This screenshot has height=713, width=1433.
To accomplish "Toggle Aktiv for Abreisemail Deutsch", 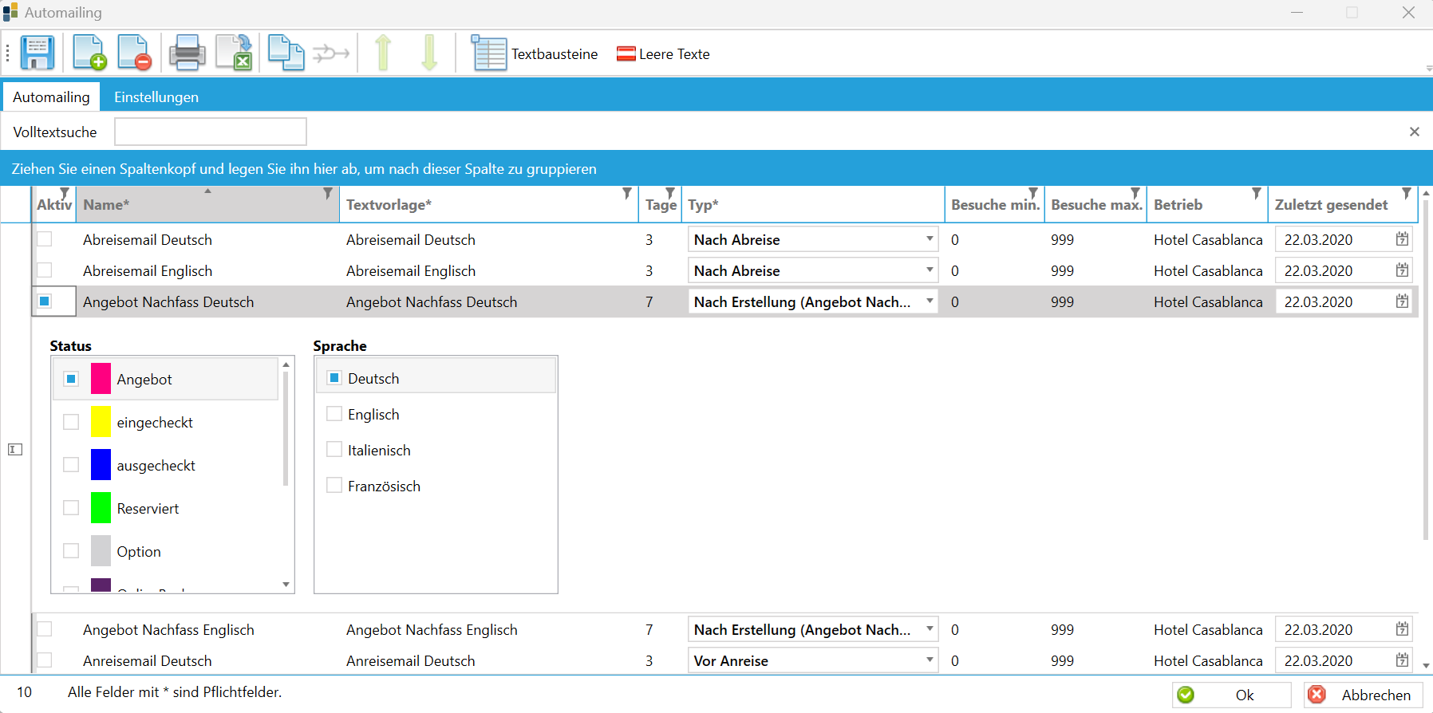I will click(x=45, y=239).
